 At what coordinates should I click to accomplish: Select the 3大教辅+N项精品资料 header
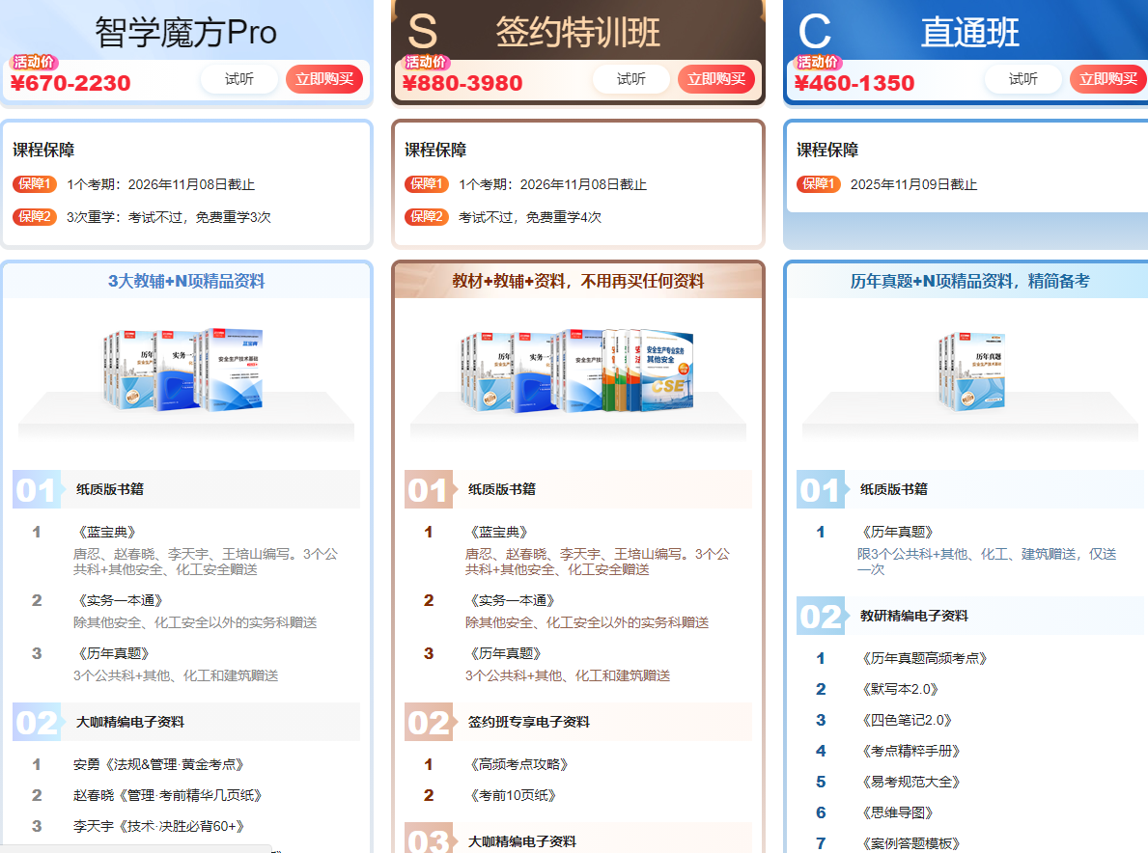click(x=186, y=282)
